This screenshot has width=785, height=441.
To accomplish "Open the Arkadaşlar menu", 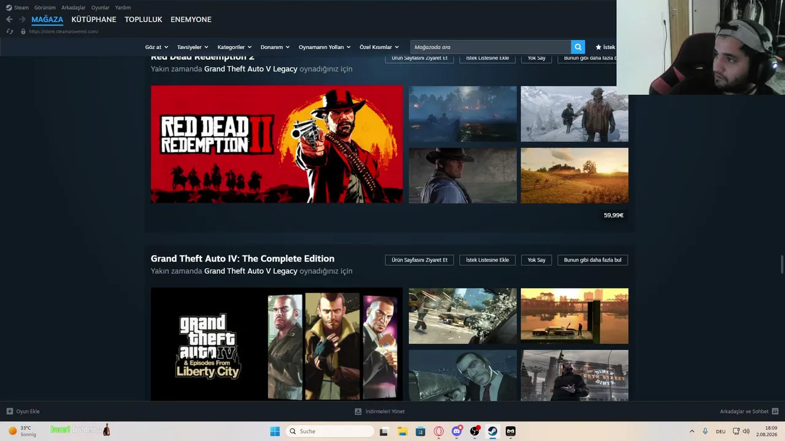I will tap(74, 7).
